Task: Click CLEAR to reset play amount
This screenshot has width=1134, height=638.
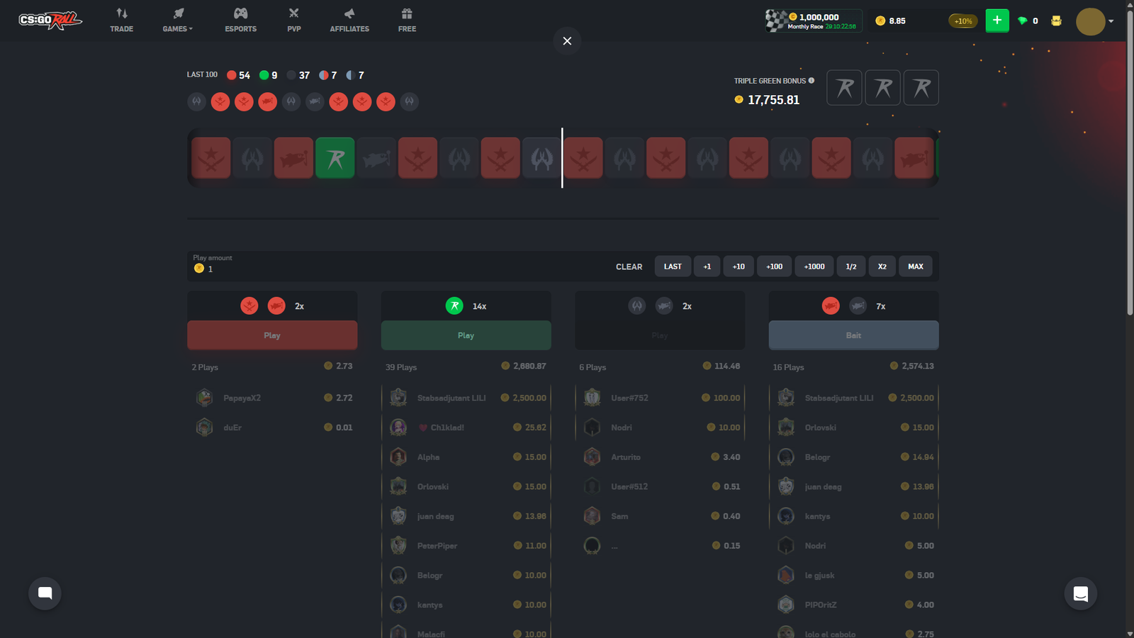Action: click(x=629, y=266)
